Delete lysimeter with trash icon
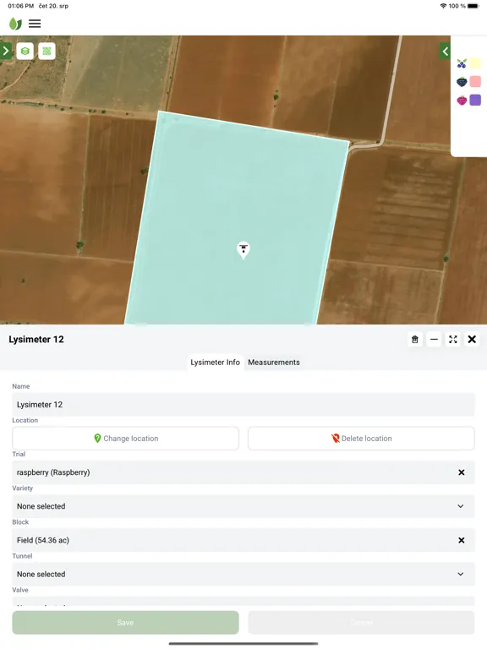487x649 pixels. click(415, 340)
